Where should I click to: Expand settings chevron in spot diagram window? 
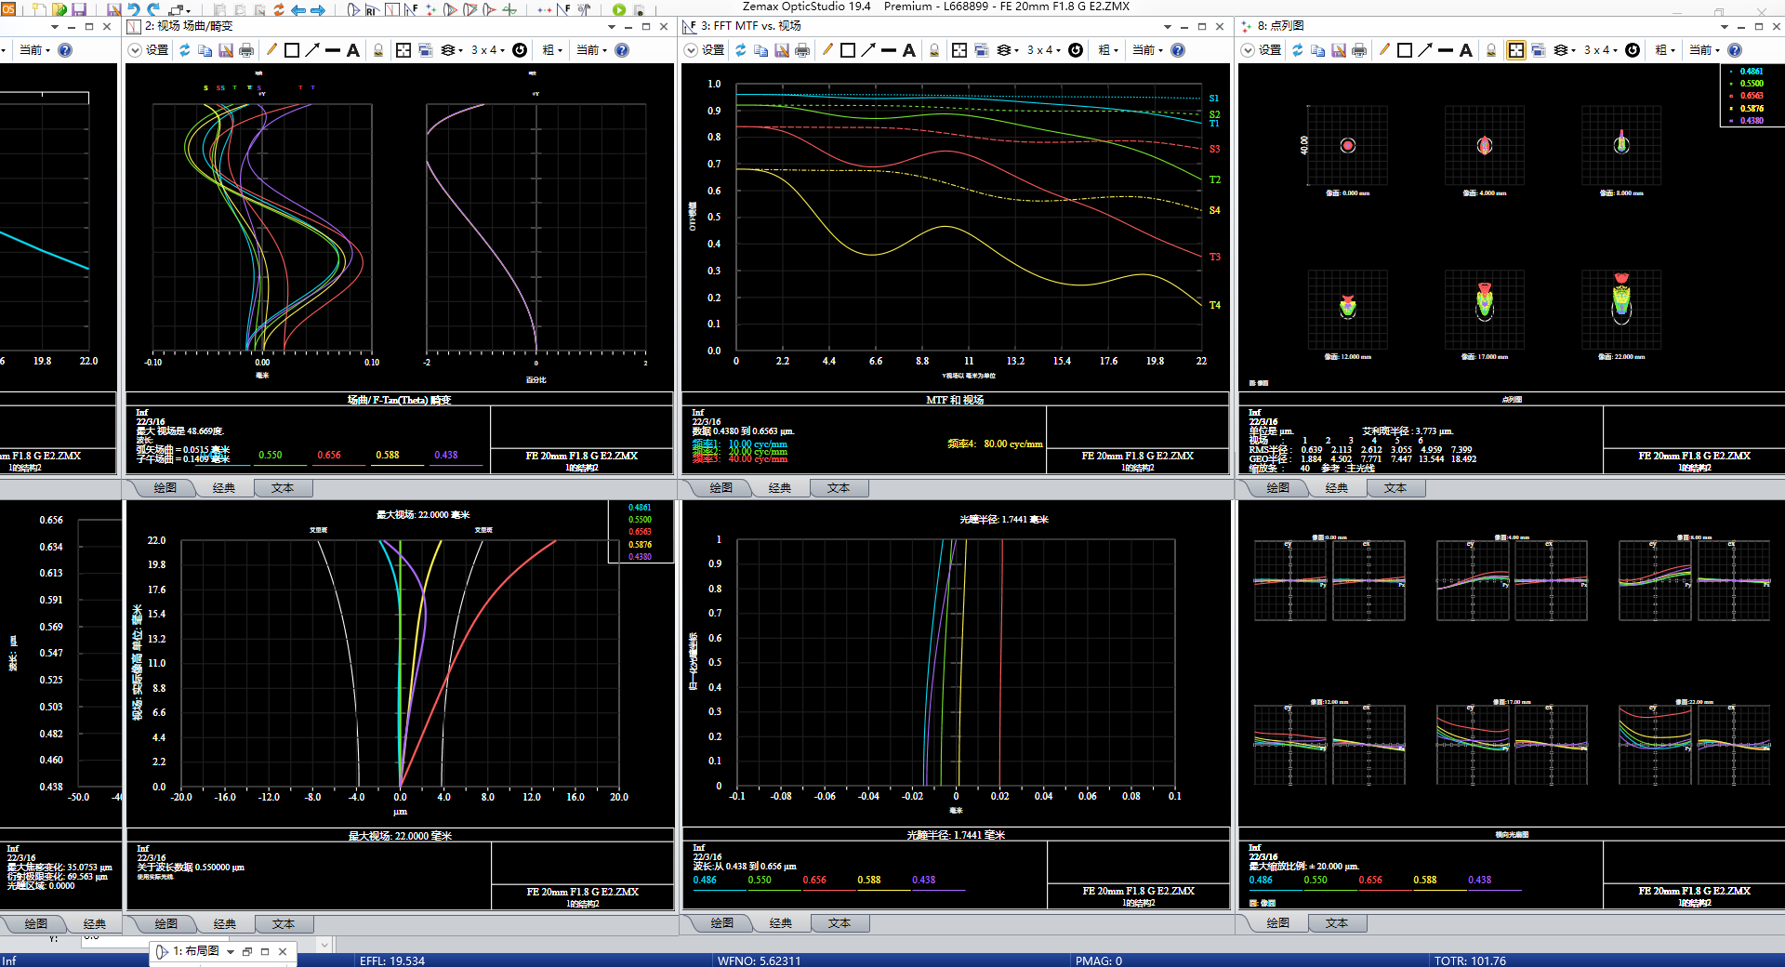(x=1248, y=50)
